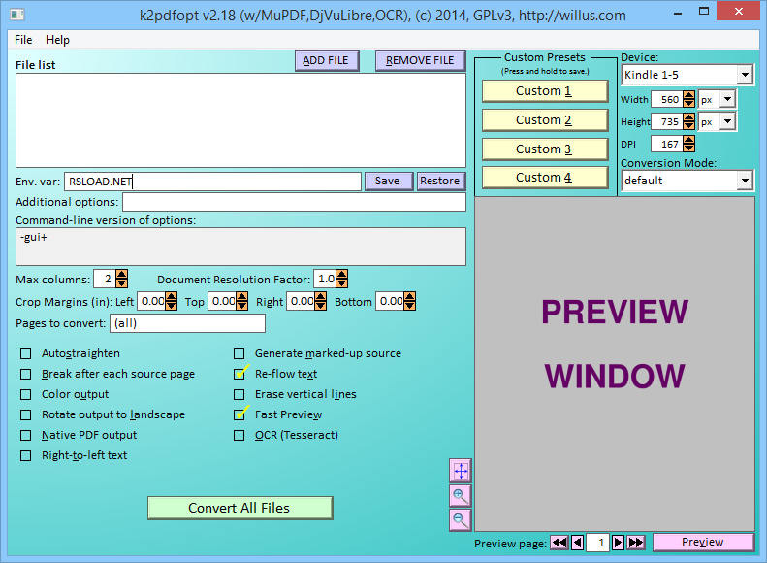Screen dimensions: 767x563
Task: Increase Max columns value
Action: click(x=122, y=275)
